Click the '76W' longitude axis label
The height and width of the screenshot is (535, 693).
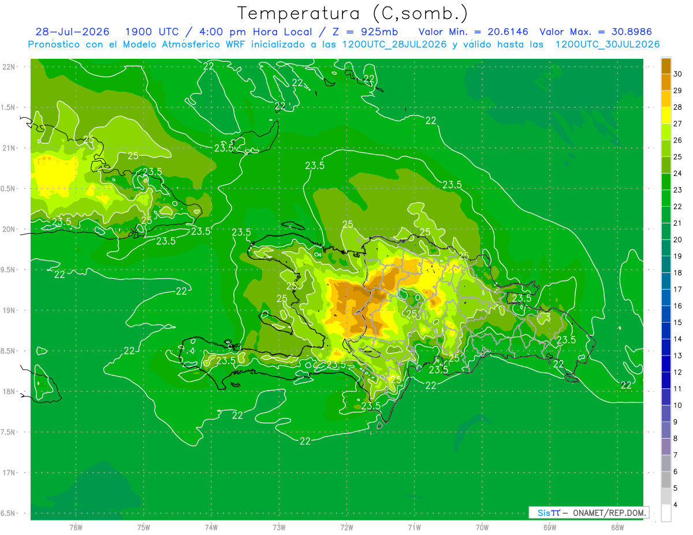coord(76,527)
